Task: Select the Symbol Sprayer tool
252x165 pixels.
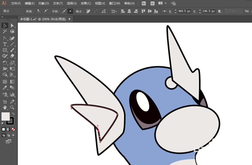Action: point(5,94)
